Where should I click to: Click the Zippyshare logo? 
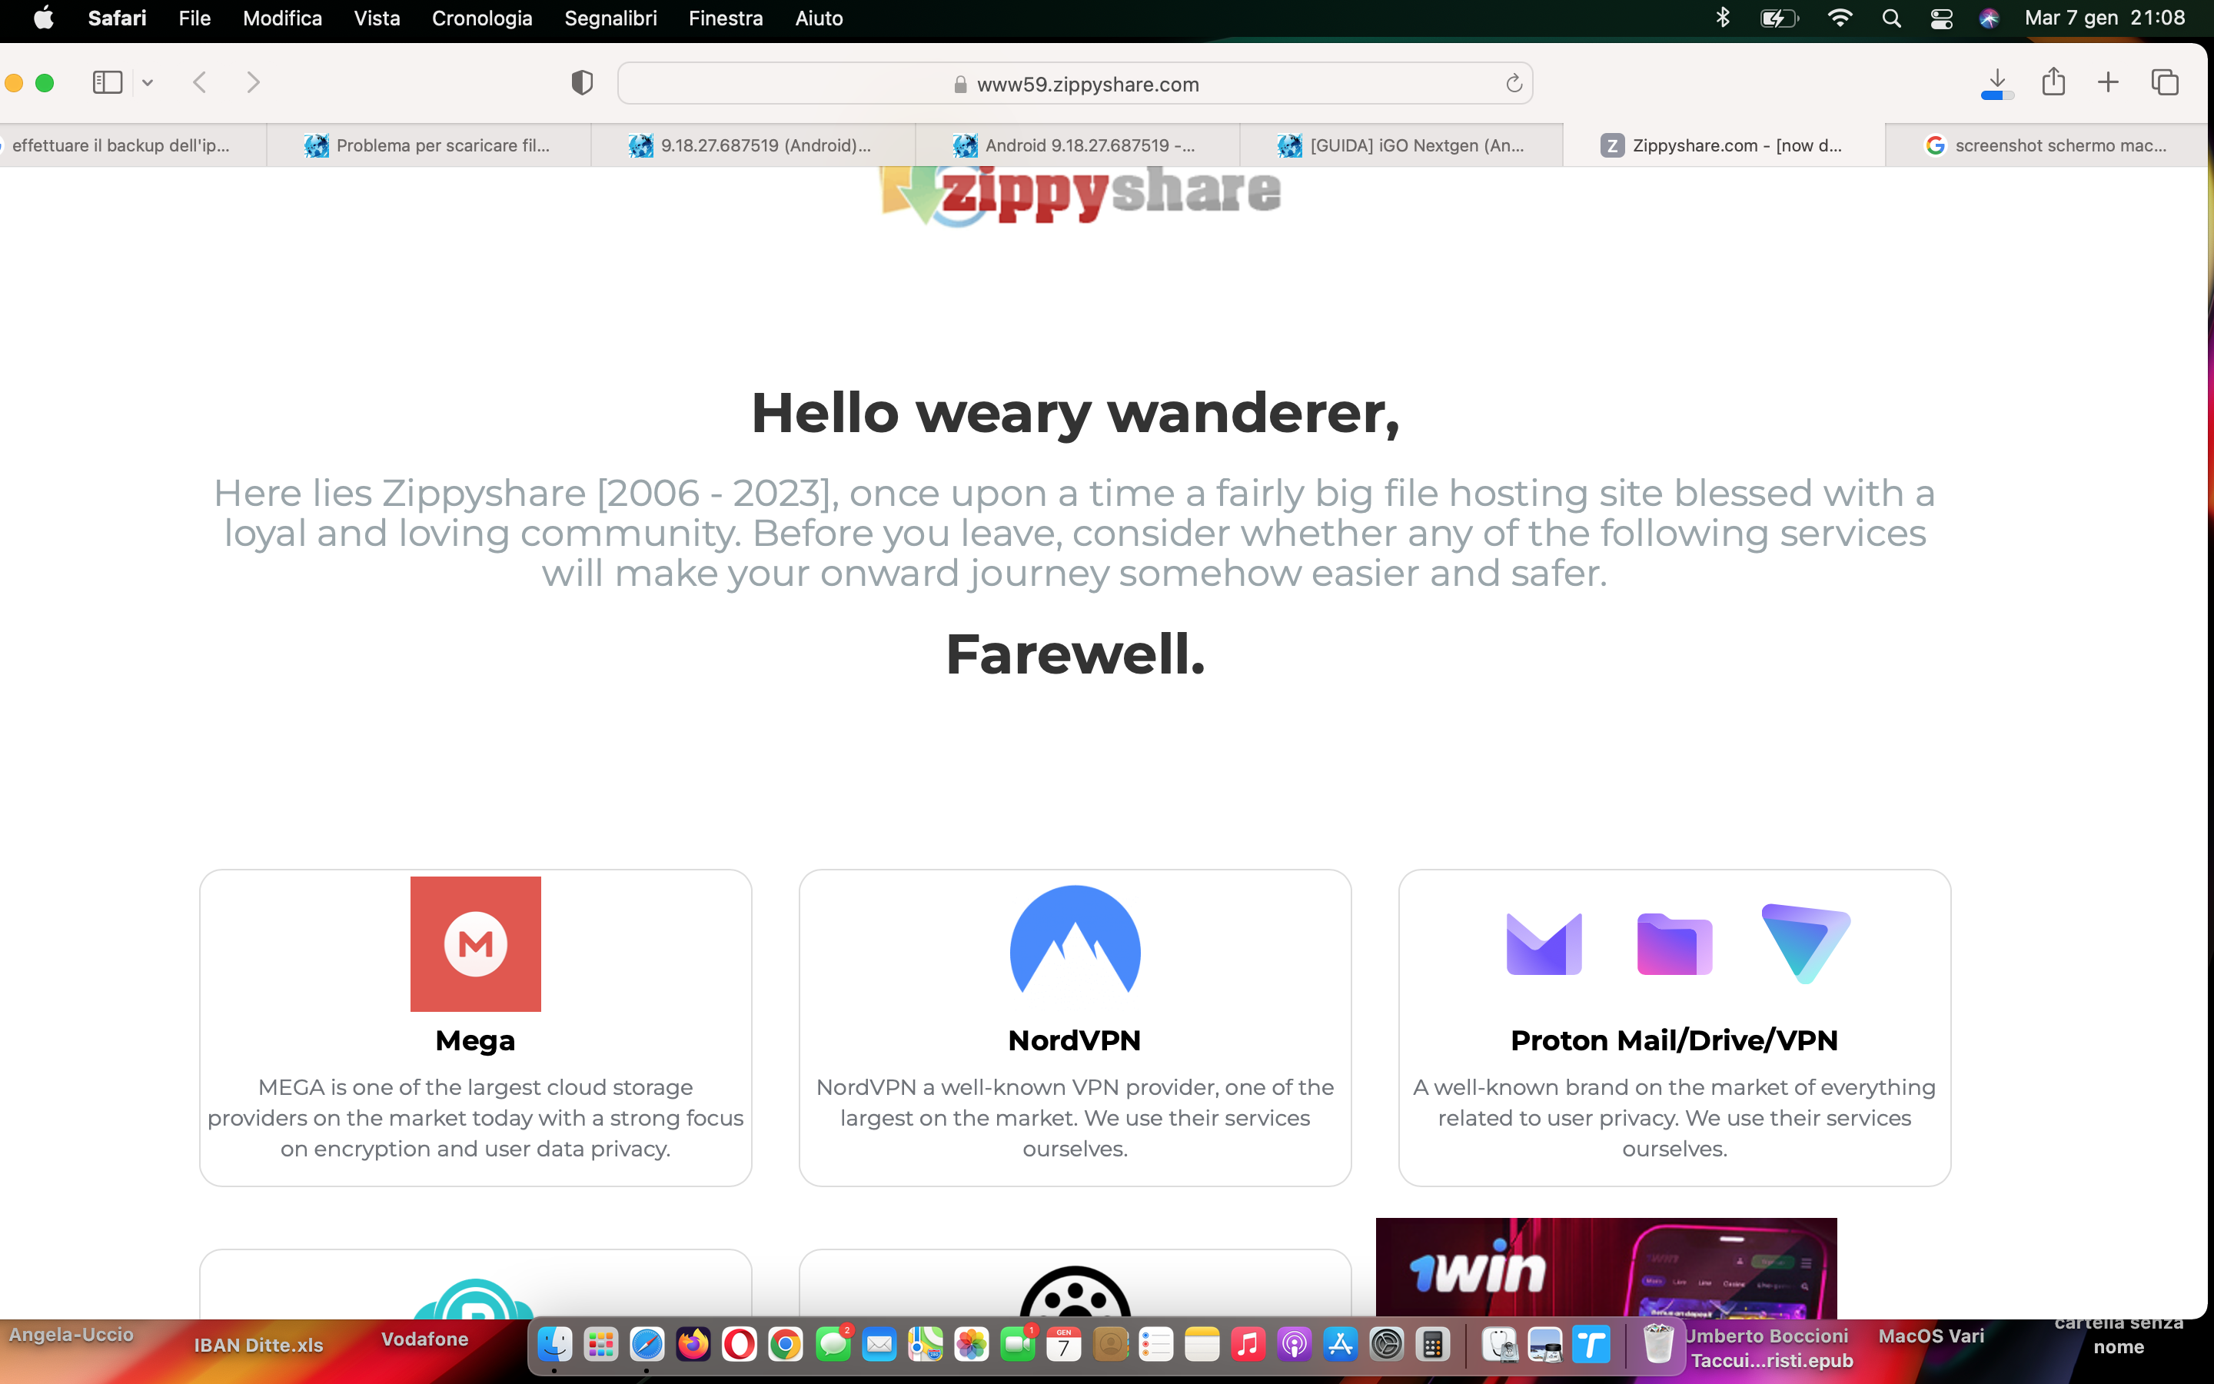click(1079, 195)
